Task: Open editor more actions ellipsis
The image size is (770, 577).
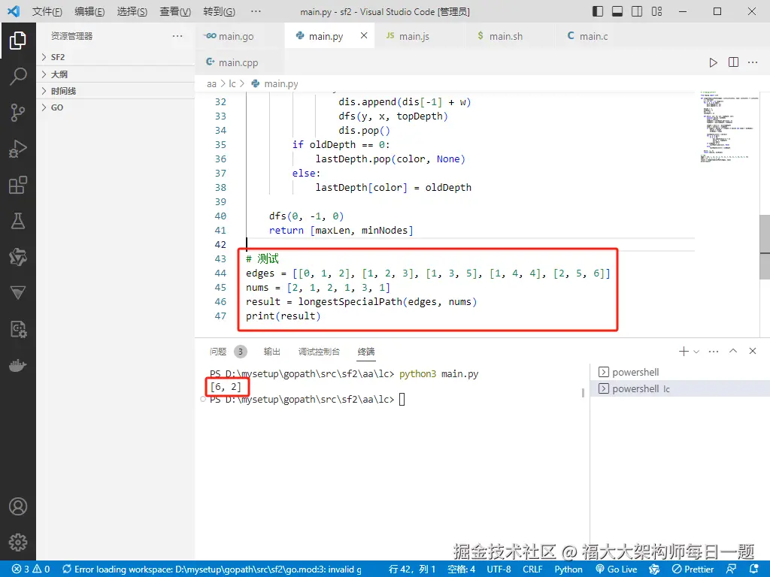Action: point(753,62)
